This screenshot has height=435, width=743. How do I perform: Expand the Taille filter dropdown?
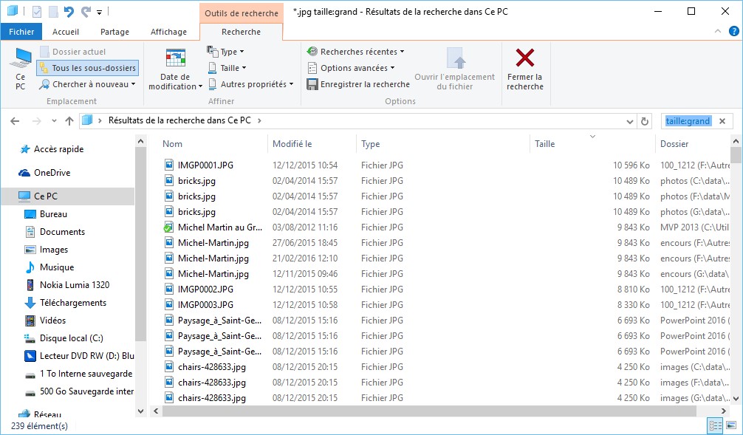coord(227,68)
